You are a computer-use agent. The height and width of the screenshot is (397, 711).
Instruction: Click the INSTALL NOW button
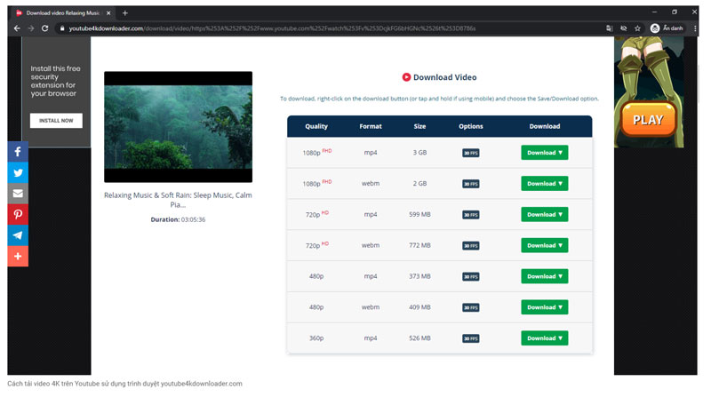[56, 121]
